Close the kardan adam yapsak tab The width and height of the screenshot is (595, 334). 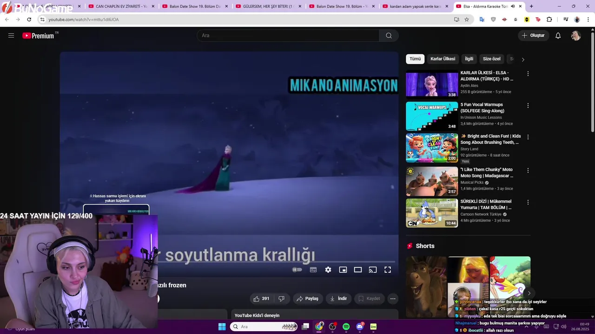pyautogui.click(x=447, y=6)
